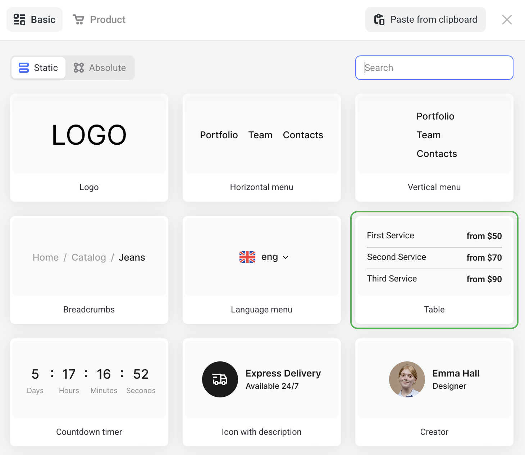525x455 pixels.
Task: Click the black delivery truck icon
Action: click(220, 379)
